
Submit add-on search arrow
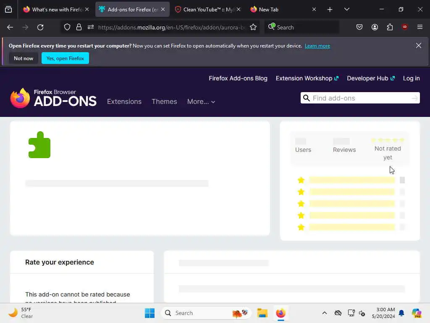414,98
